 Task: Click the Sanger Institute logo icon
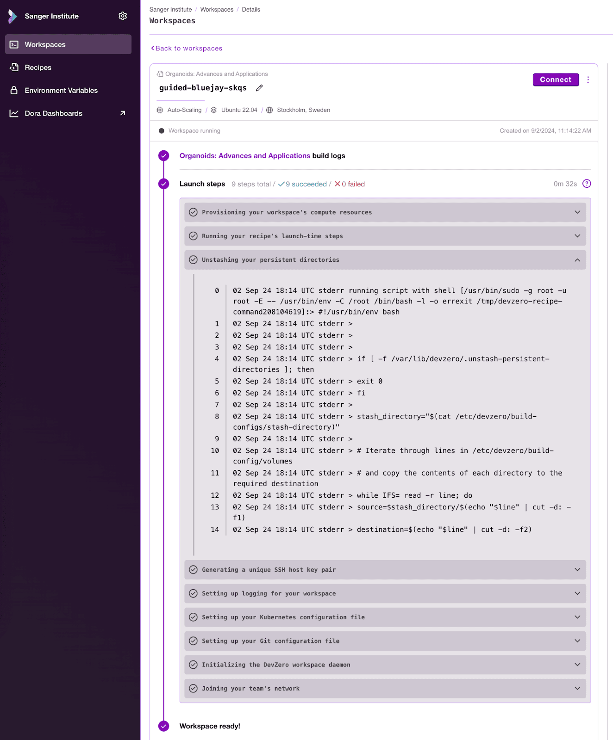13,16
